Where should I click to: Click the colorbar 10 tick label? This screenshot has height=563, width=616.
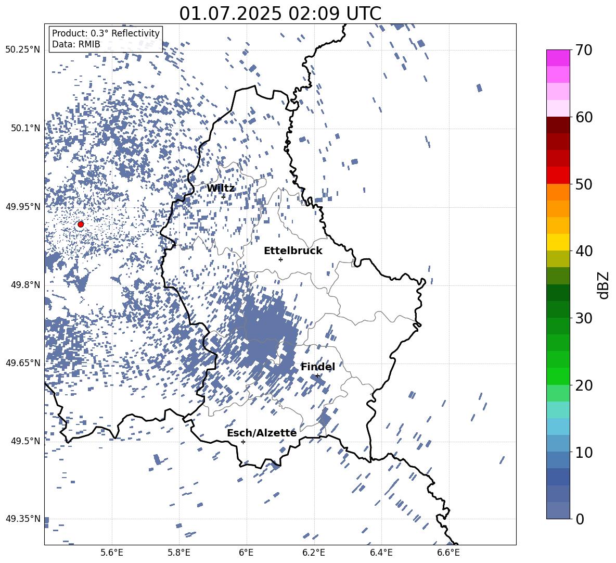tap(584, 452)
